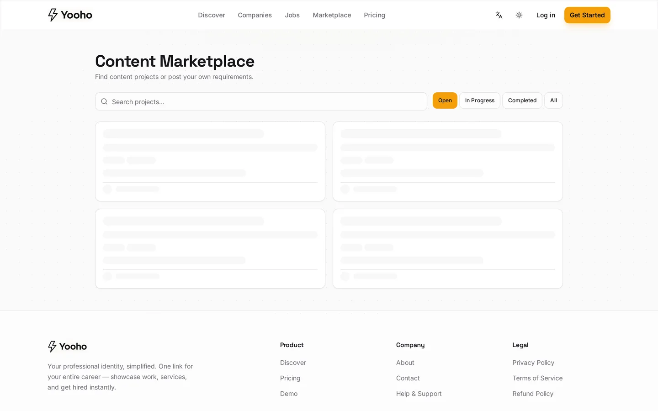The height and width of the screenshot is (411, 658).
Task: Click the footer Legal column heading
Action: [520, 345]
